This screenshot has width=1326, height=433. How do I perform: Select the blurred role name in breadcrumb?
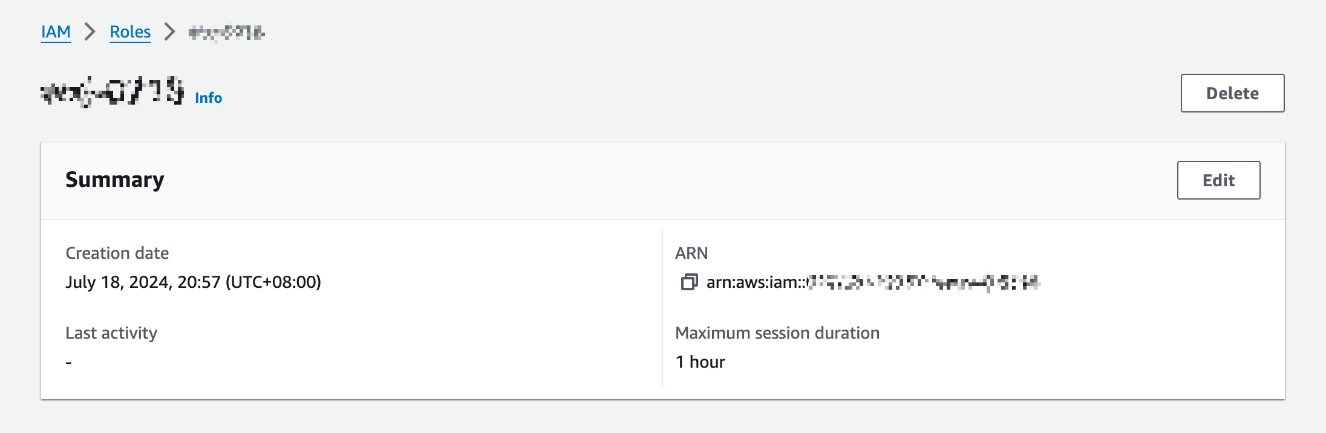point(226,32)
